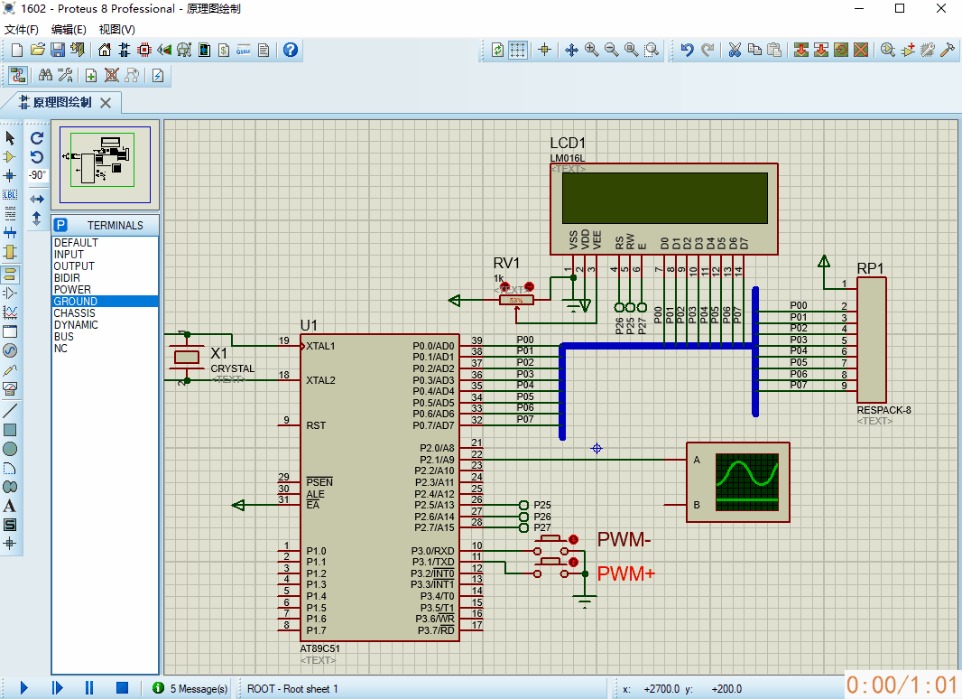Select DEFAULT in the terminals list
The height and width of the screenshot is (699, 962).
[x=105, y=243]
